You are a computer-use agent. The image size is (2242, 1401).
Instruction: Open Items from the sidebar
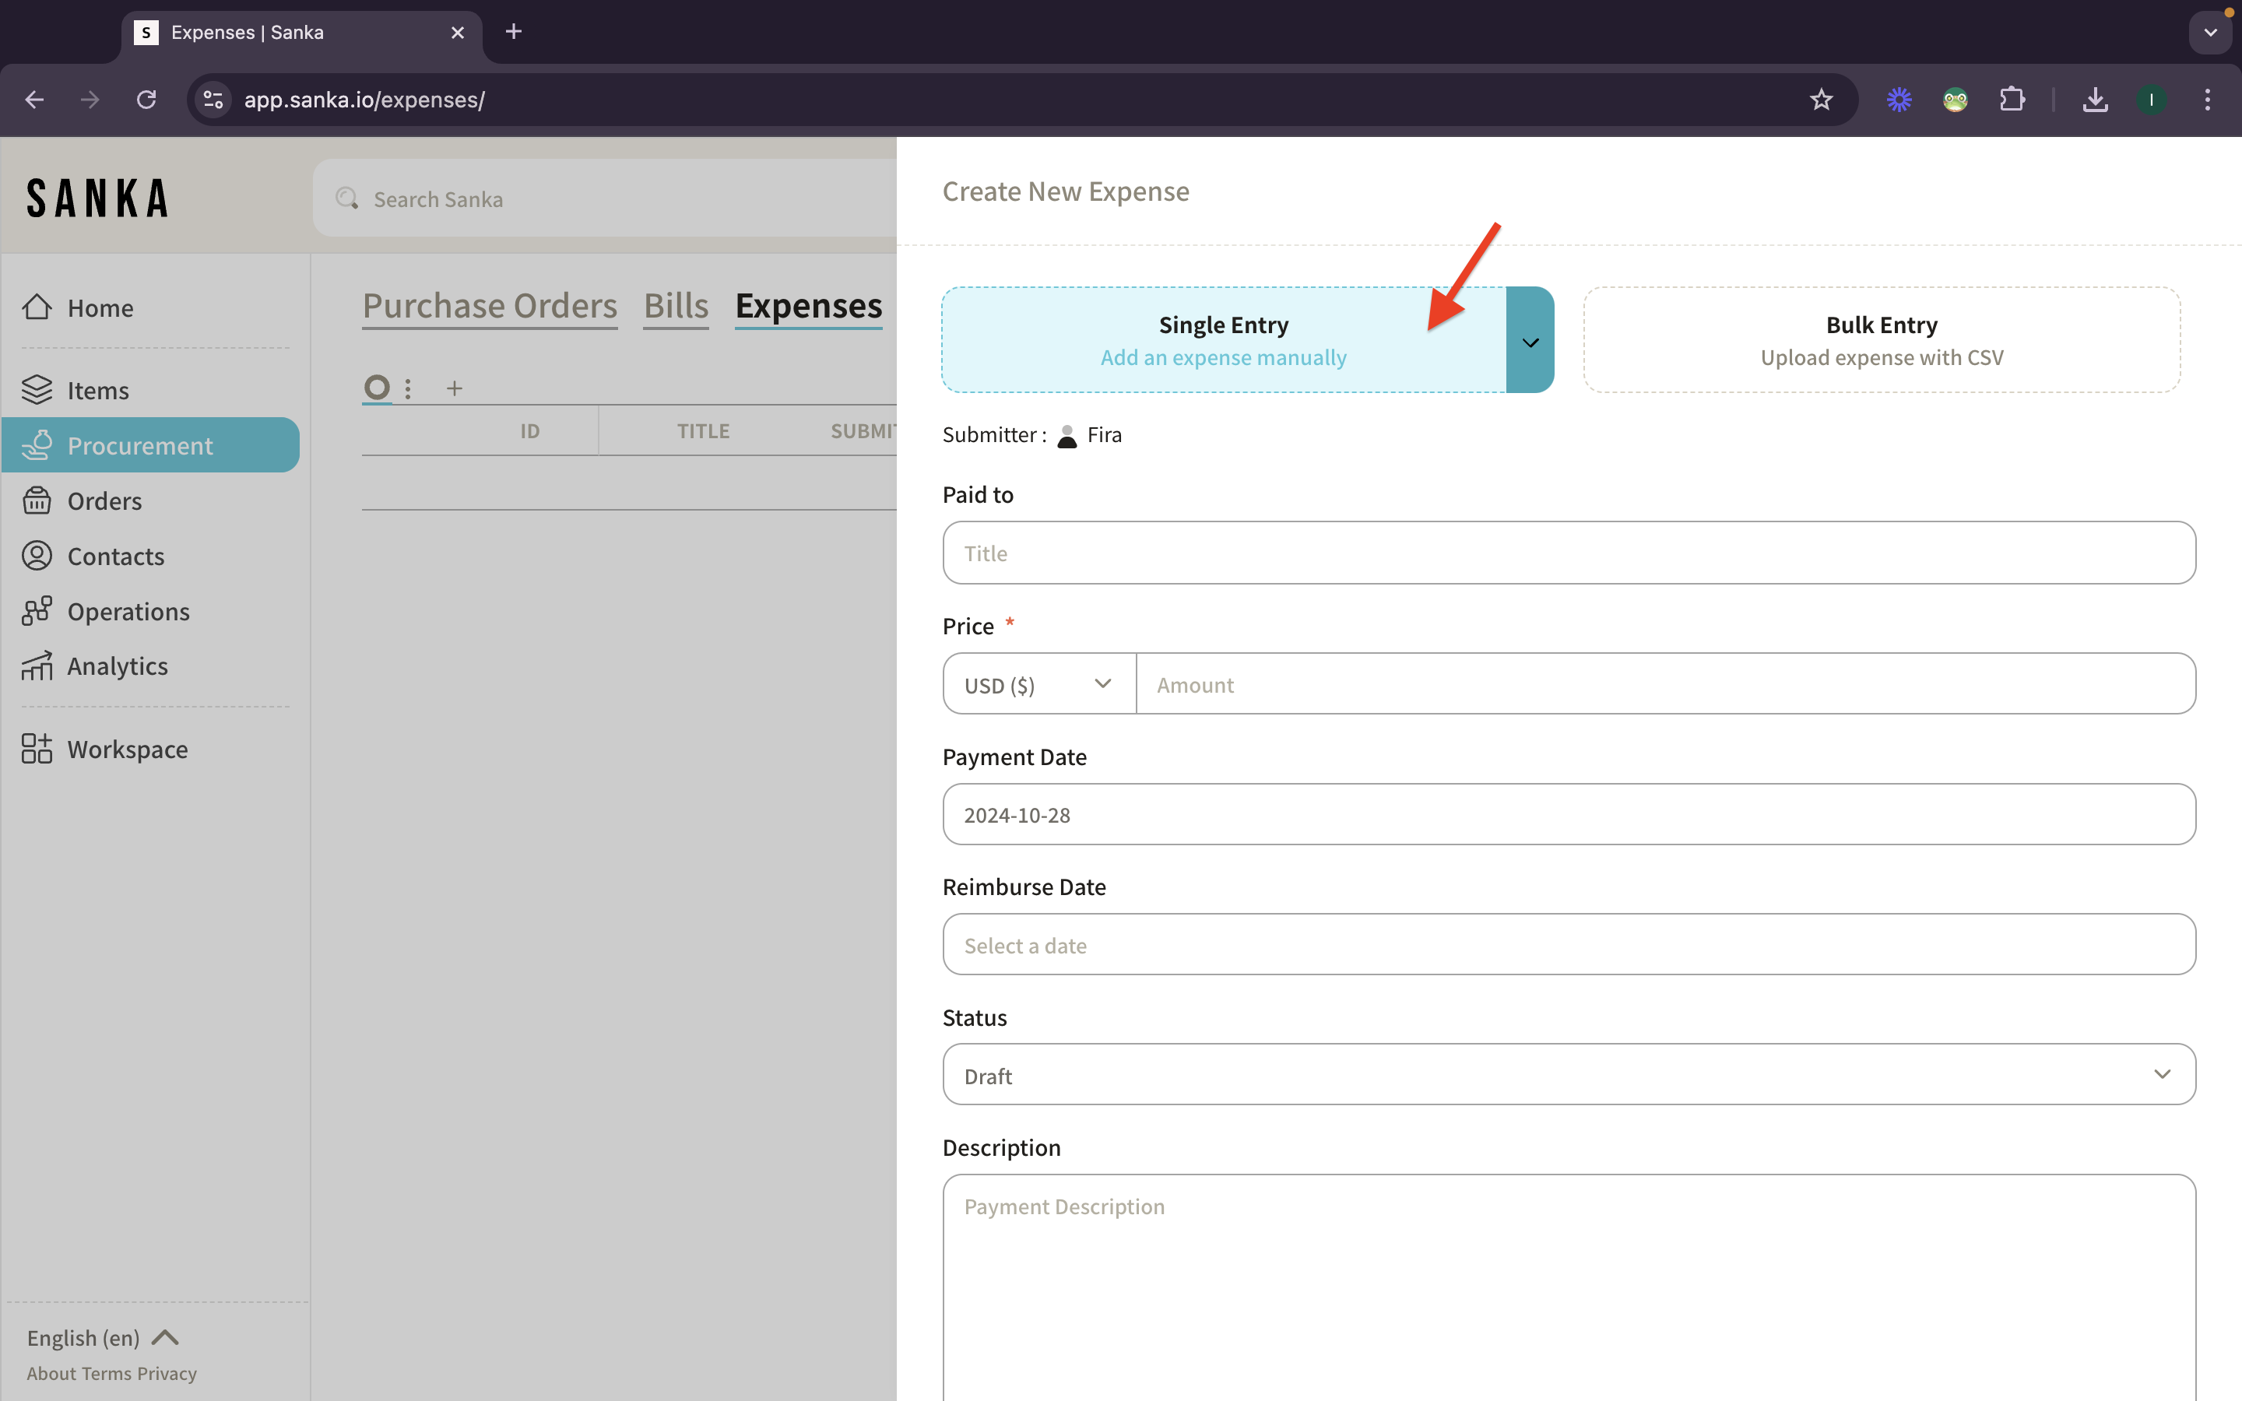point(97,390)
